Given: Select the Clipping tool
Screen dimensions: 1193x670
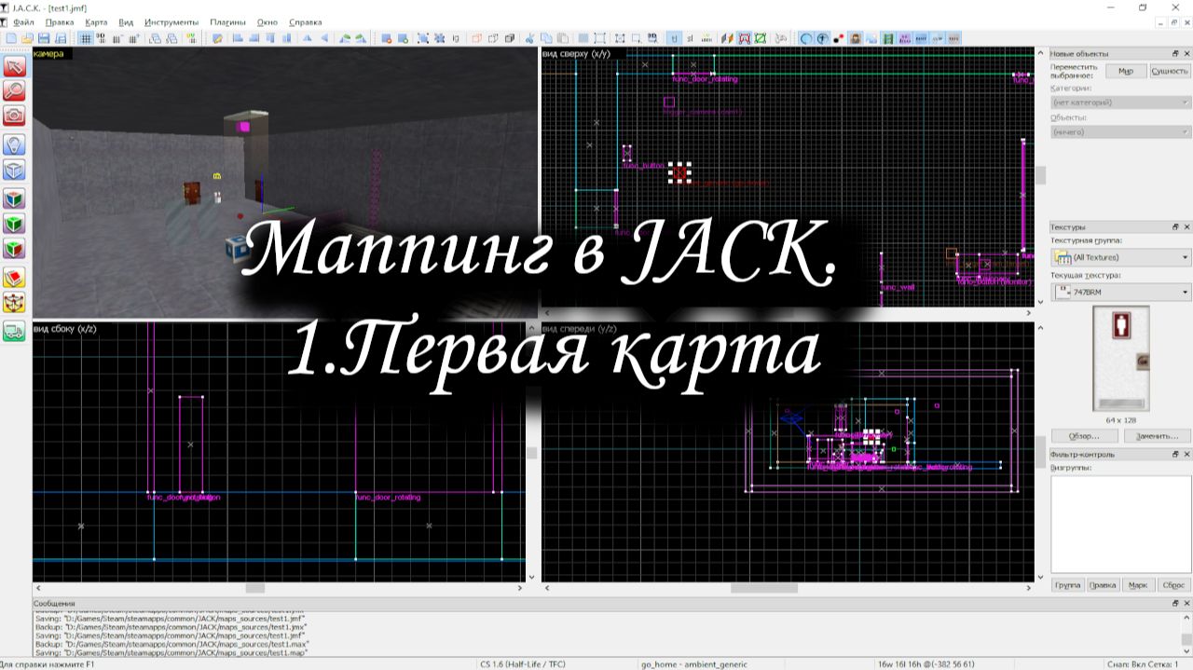Looking at the screenshot, I should (x=14, y=279).
